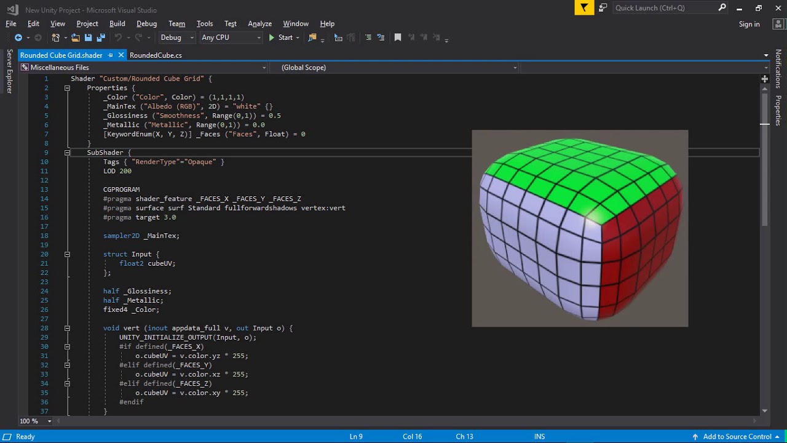Click the Visual Studio logo icon

tap(12, 9)
